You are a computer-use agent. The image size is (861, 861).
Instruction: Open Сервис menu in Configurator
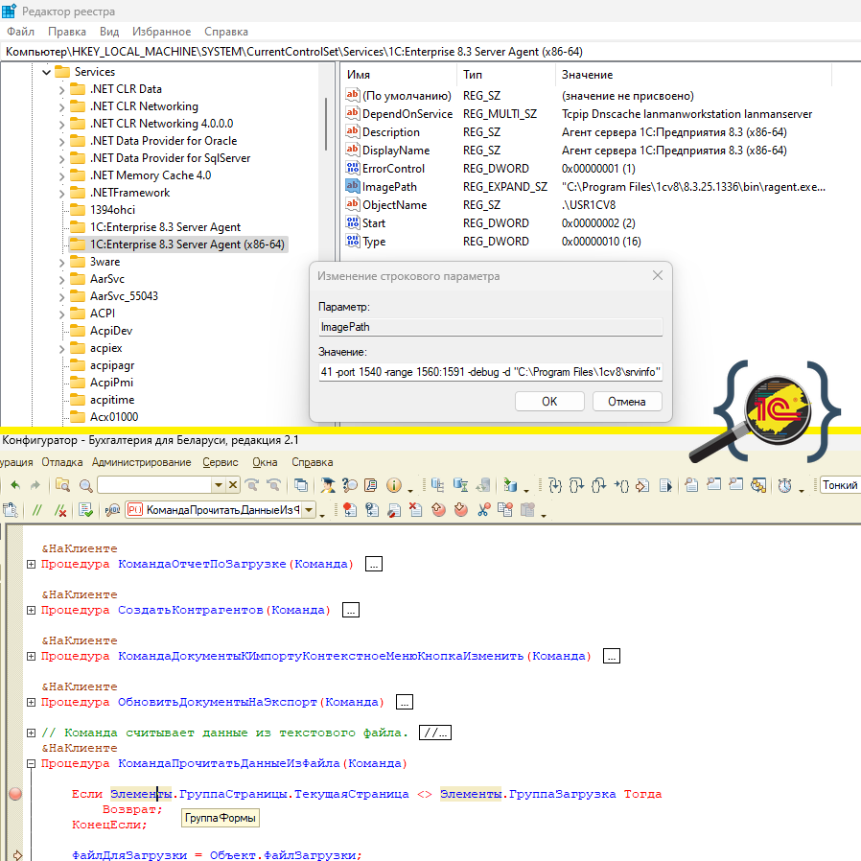pyautogui.click(x=221, y=462)
